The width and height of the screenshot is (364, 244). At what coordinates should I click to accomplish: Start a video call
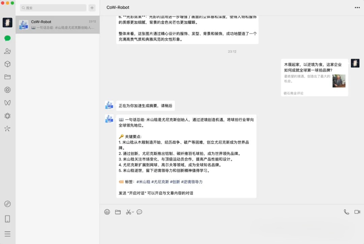point(357,212)
